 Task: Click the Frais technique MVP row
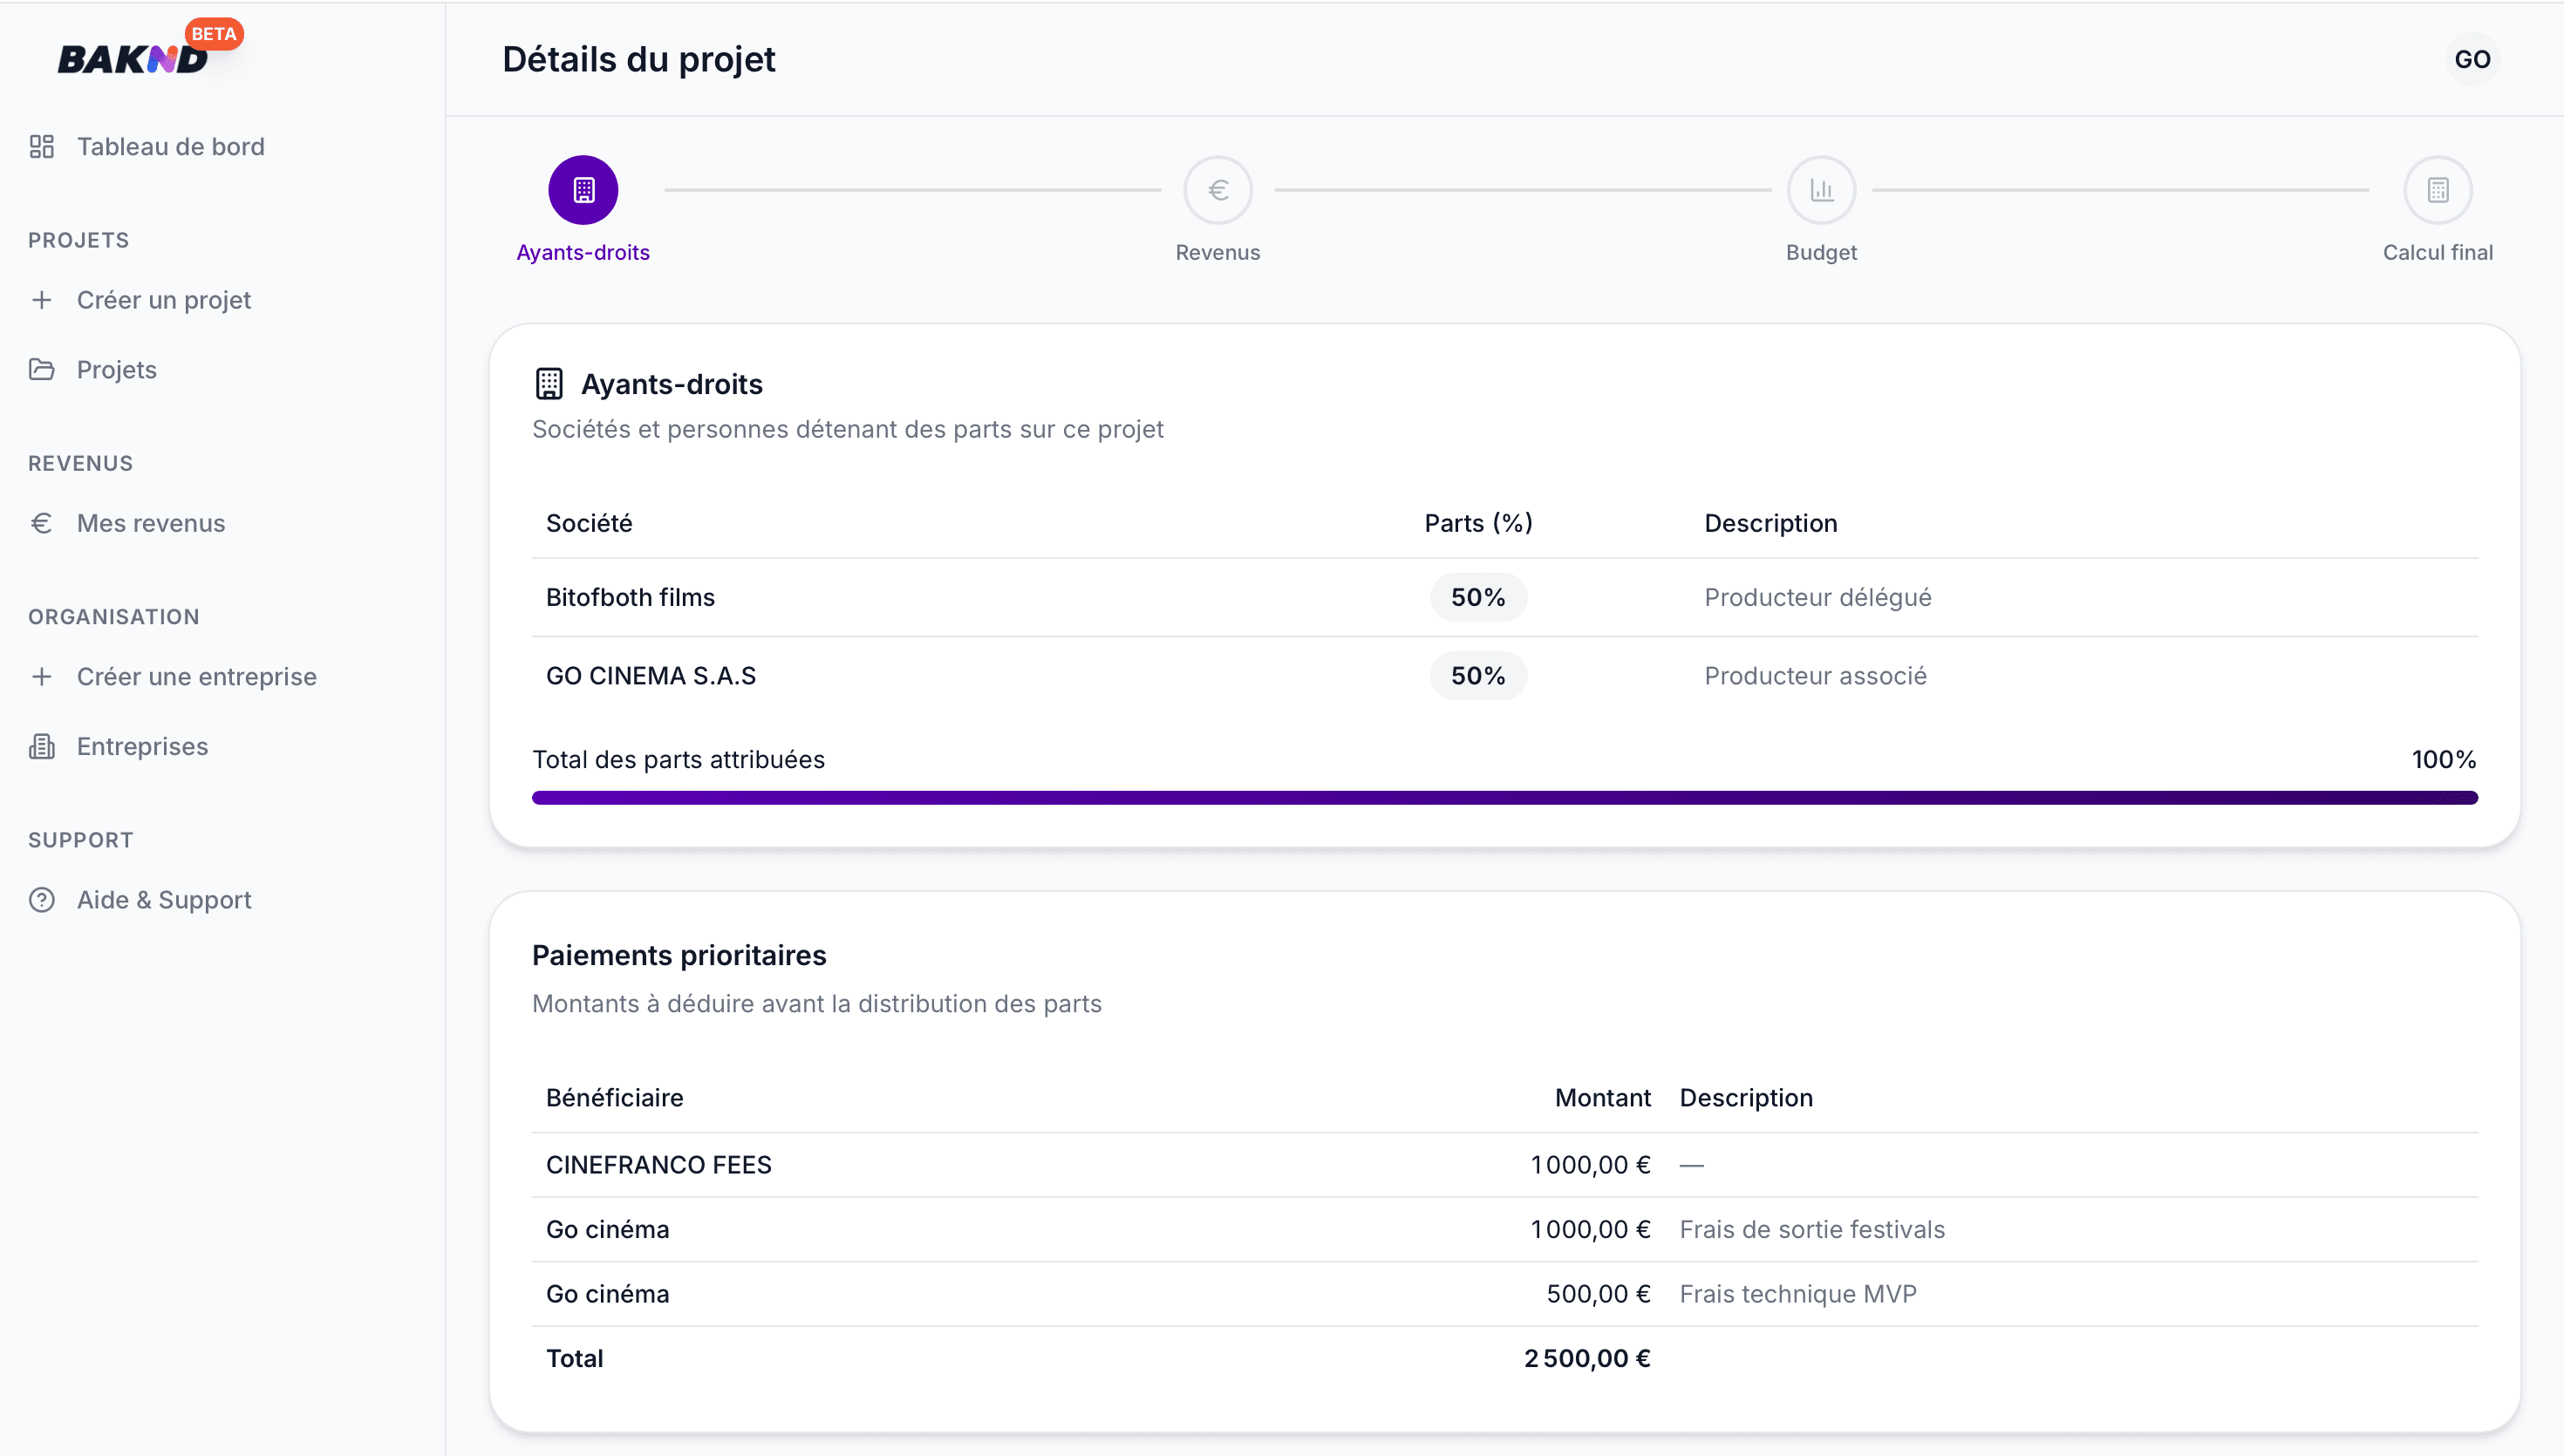1505,1294
